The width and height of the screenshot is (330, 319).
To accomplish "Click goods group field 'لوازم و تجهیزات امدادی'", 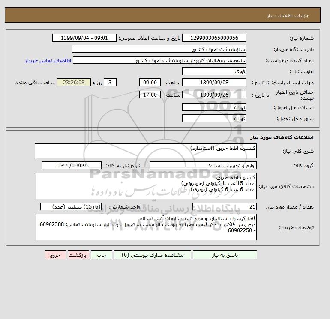I will 203,165.
